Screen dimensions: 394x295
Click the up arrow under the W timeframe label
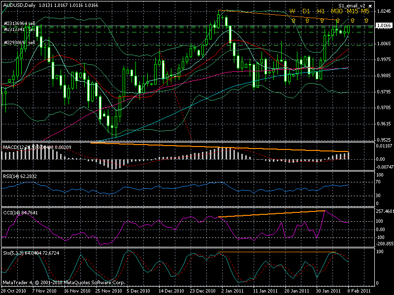click(x=293, y=21)
